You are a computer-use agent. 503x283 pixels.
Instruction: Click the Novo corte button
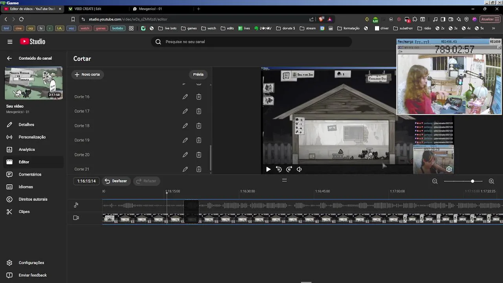(87, 74)
